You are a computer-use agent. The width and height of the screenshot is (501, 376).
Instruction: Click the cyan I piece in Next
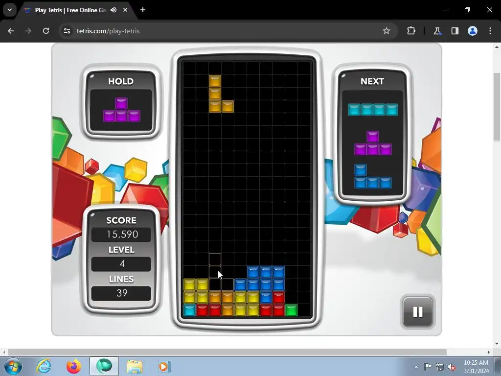pyautogui.click(x=373, y=110)
